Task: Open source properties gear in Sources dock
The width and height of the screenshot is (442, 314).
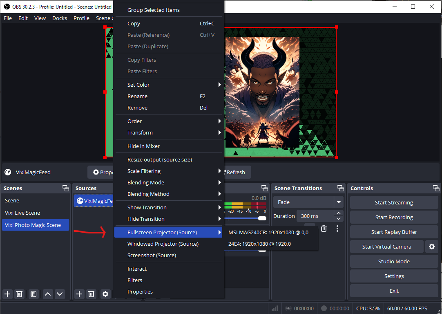Action: [x=105, y=294]
